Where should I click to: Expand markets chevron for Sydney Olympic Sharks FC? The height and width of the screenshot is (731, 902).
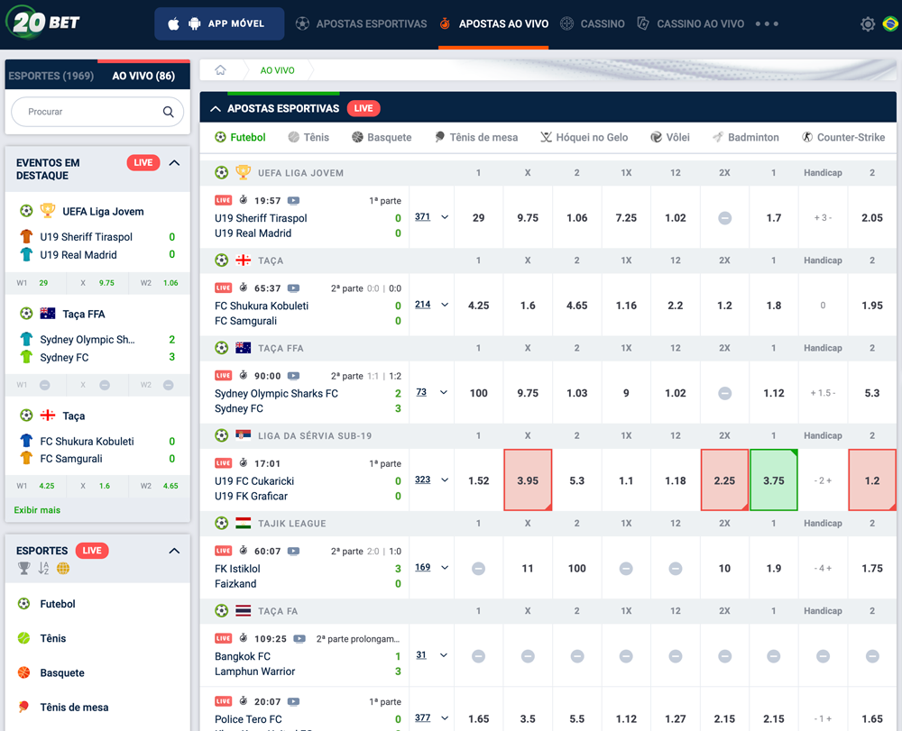point(444,392)
